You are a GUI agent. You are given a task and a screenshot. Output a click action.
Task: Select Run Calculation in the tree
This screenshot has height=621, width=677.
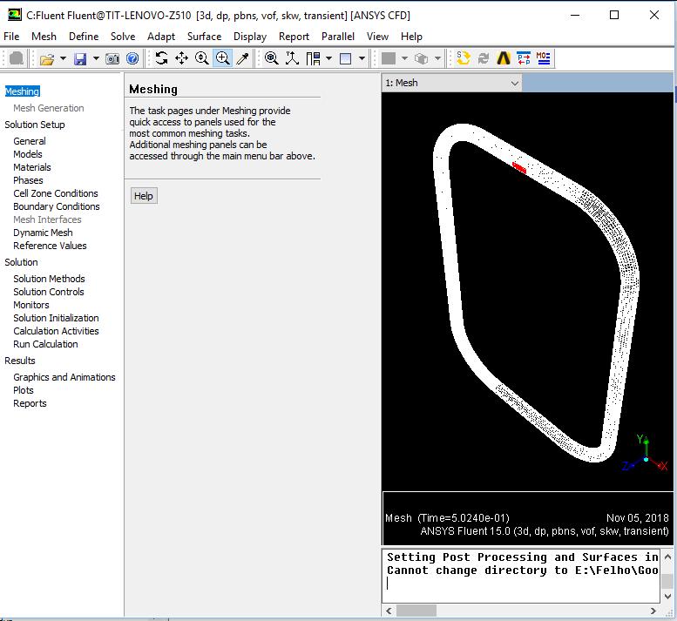[x=45, y=344]
